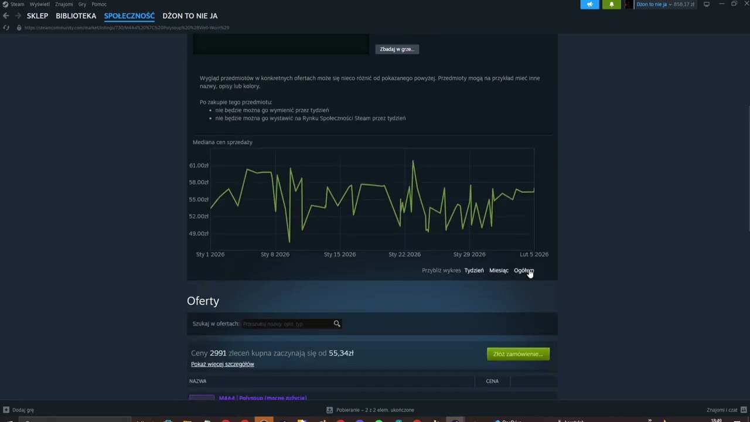Open the Znajomi menu
Image resolution: width=750 pixels, height=422 pixels.
coord(64,4)
